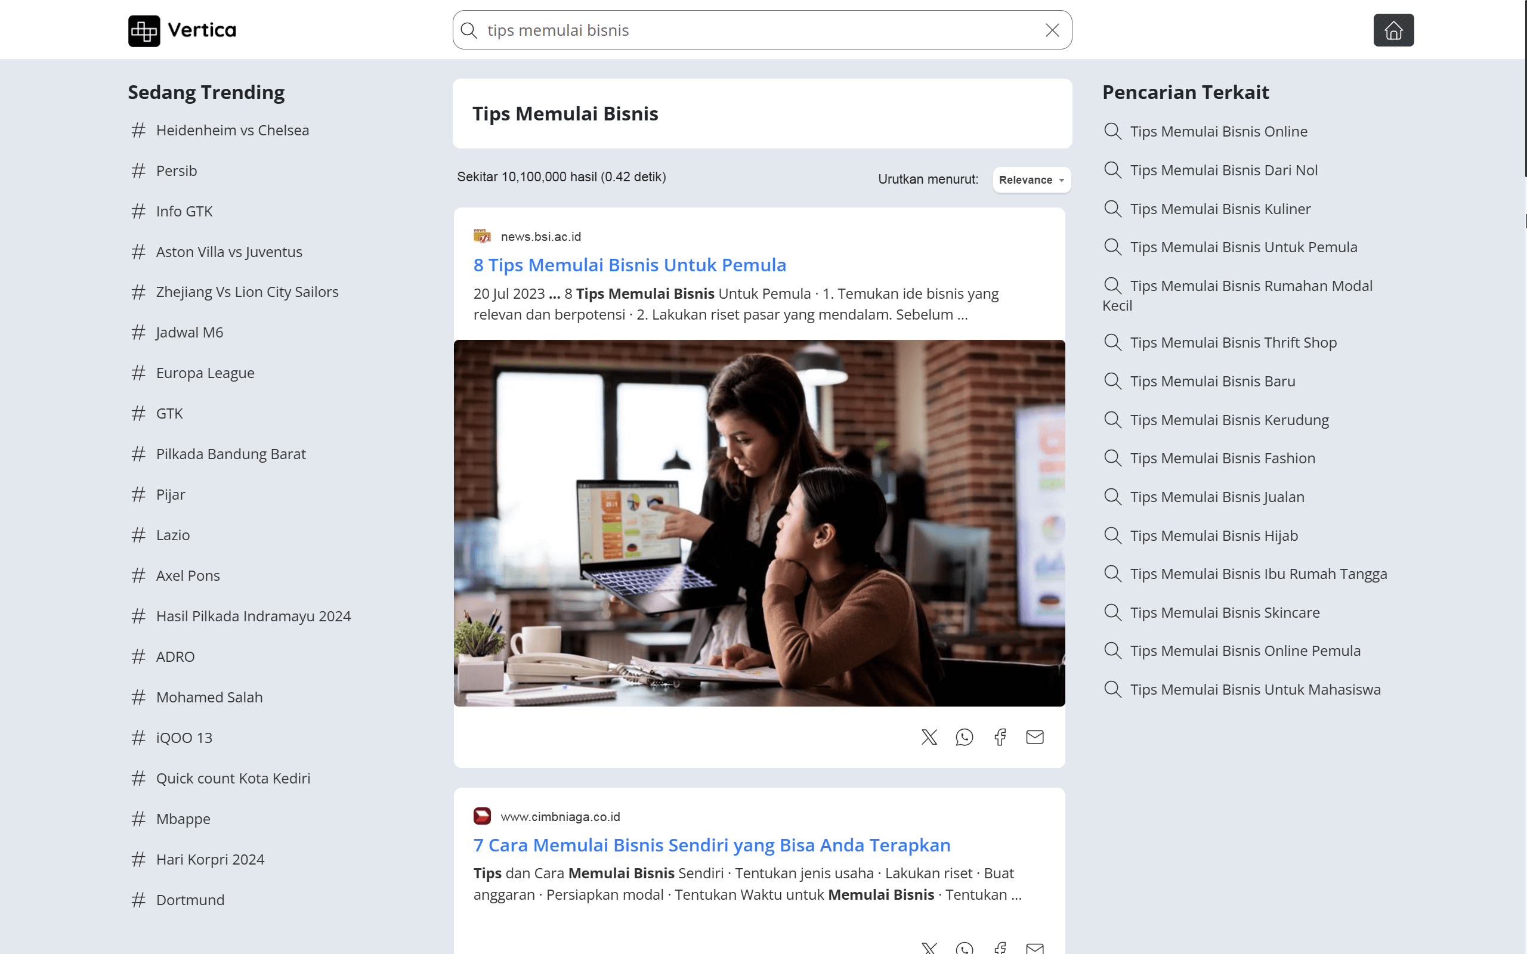Share first result via WhatsApp icon

(x=964, y=737)
